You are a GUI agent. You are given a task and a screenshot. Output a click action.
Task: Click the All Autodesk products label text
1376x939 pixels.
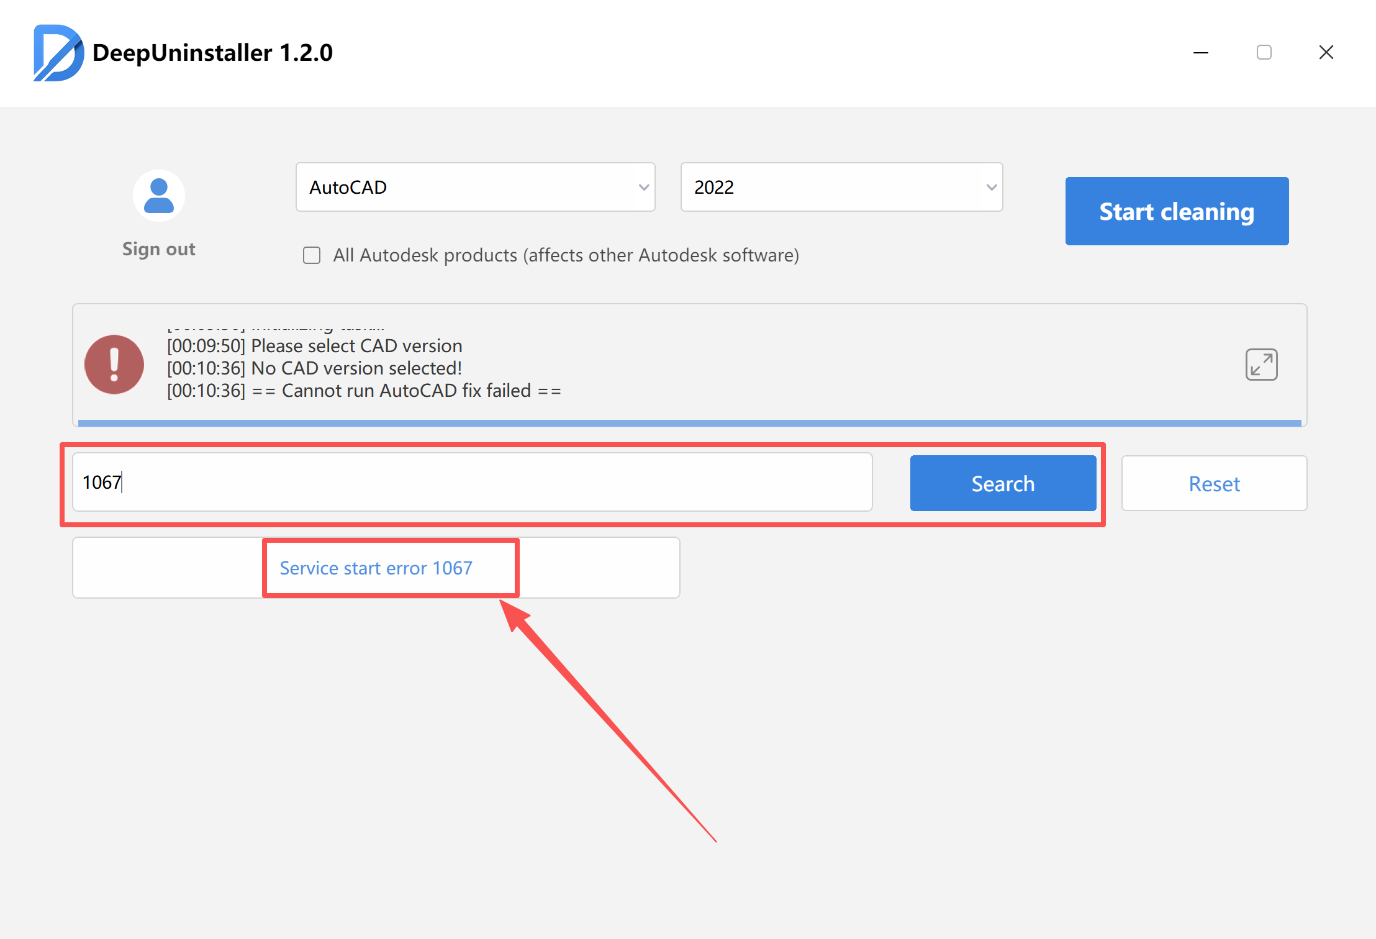[x=566, y=255]
